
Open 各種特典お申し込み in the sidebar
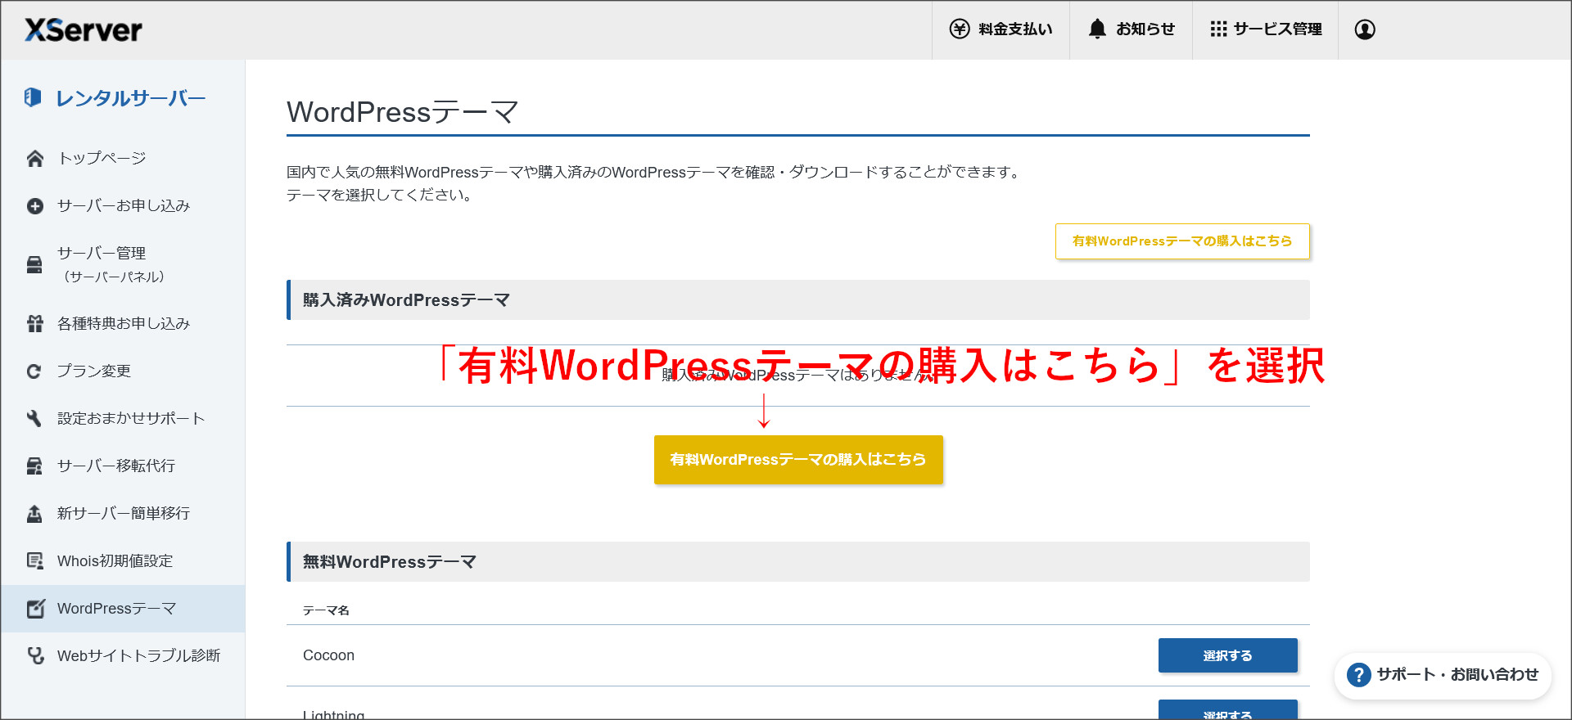pos(123,324)
